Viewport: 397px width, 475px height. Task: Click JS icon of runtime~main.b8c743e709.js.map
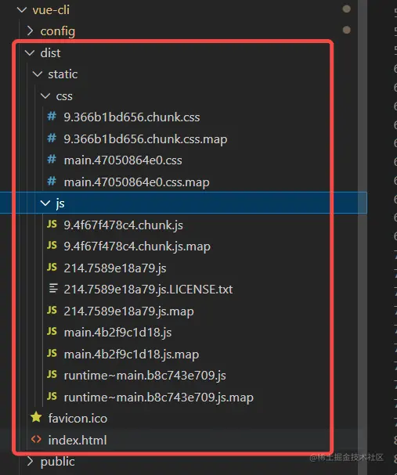click(52, 396)
